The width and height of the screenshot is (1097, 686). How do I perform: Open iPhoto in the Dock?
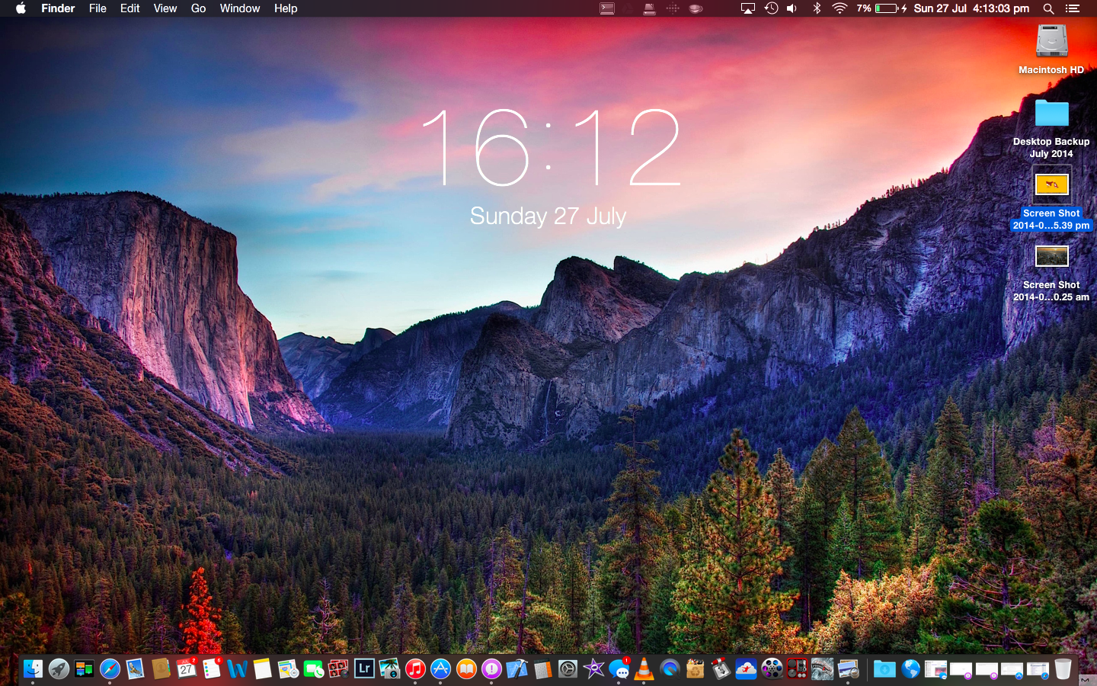click(x=390, y=669)
